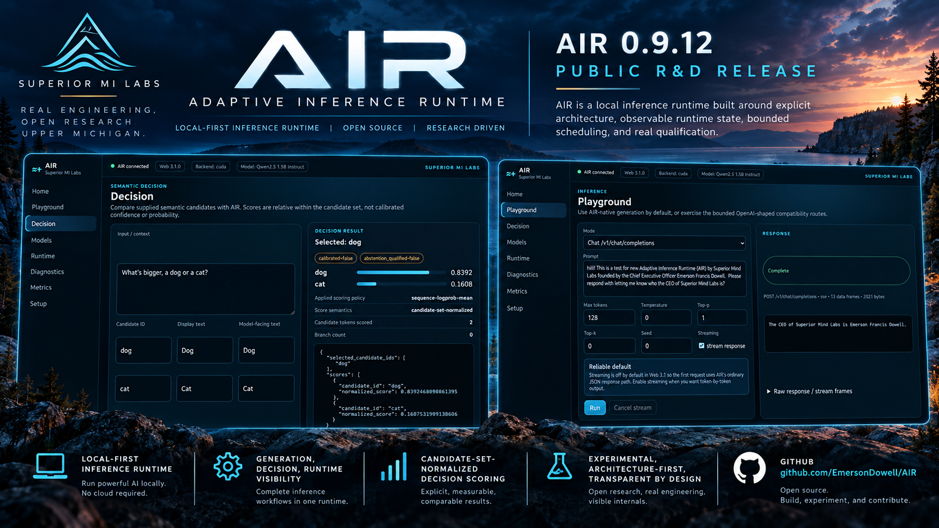
Task: Click the laptop icon beside Local-First Inference Runtime
Action: [x=51, y=466]
